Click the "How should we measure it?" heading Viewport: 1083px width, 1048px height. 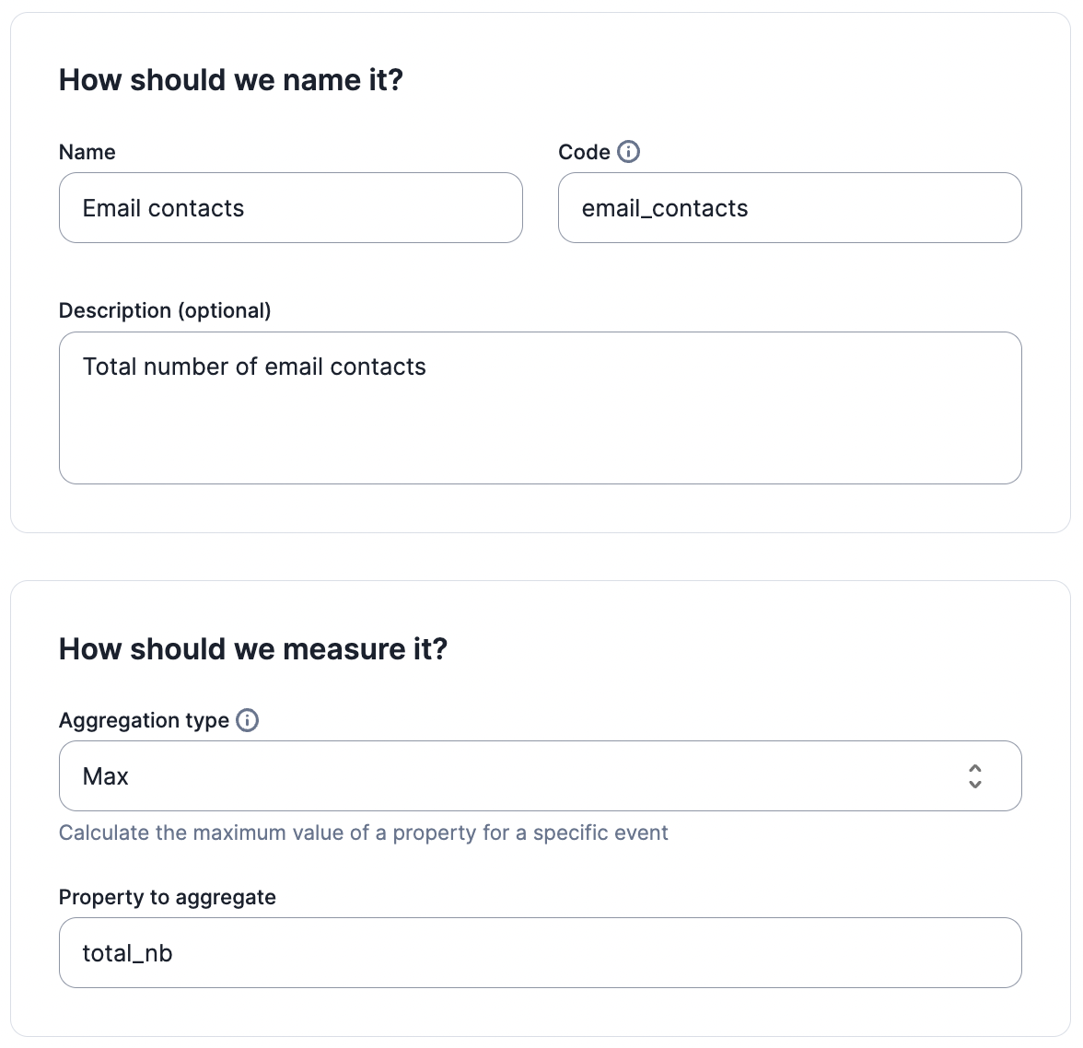[252, 649]
